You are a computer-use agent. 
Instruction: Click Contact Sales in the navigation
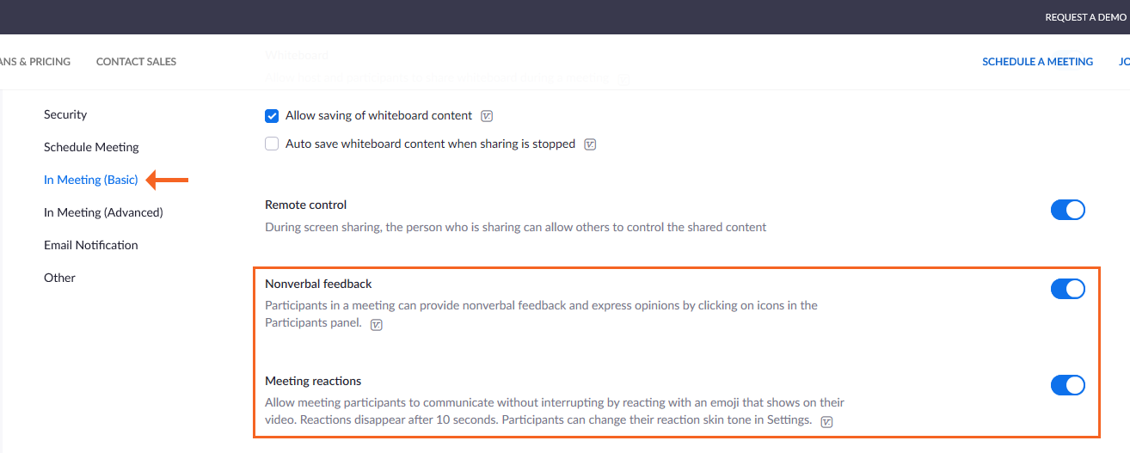click(136, 62)
